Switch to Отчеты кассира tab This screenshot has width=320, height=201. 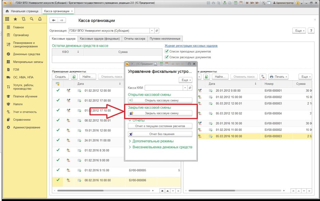click(134, 38)
